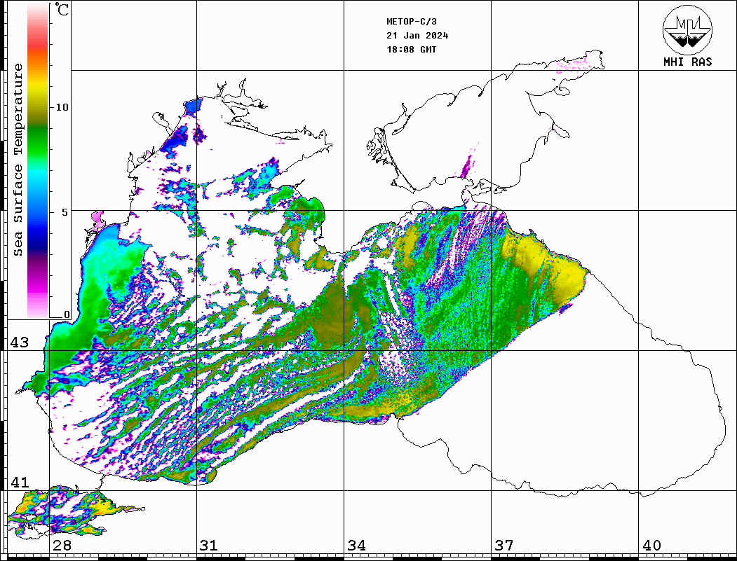Click the 10 mark on temperature scale
This screenshot has height=561, width=737.
click(62, 107)
